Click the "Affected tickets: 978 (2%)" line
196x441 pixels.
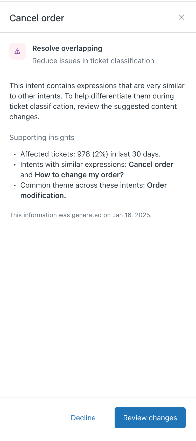pyautogui.click(x=64, y=154)
